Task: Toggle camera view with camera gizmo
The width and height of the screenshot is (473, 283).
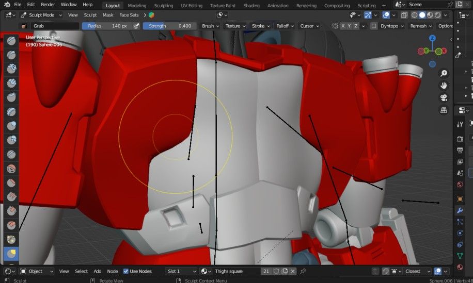Action: coord(444,98)
